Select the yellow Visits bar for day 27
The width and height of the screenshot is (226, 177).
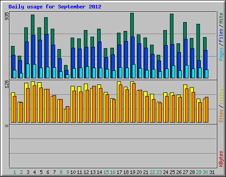coord(185,87)
